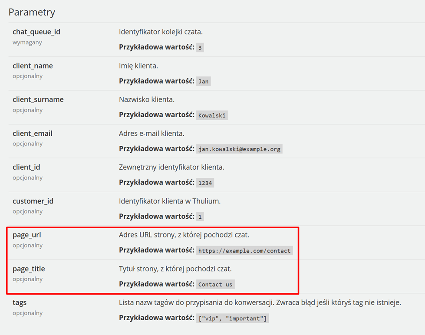Click the https://example.com/contact example value
The height and width of the screenshot is (335, 425).
244,251
